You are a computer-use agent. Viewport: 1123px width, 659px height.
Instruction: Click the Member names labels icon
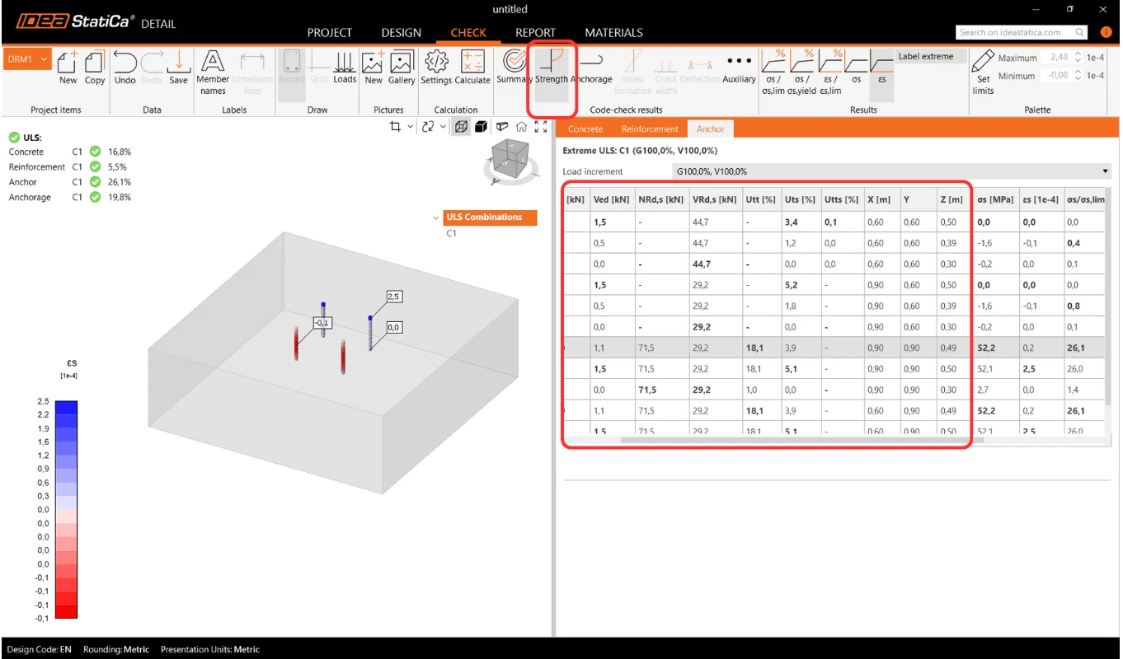click(x=213, y=72)
